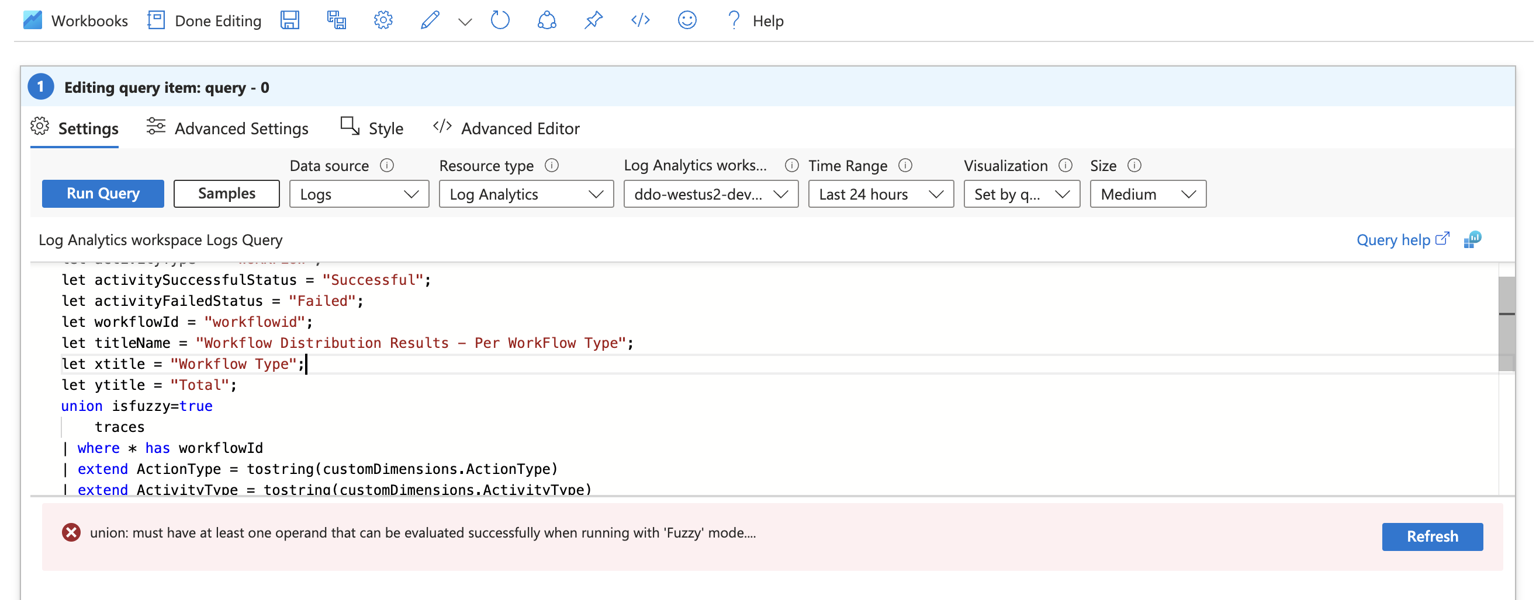Click the red error icon in banner
The width and height of the screenshot is (1536, 600).
tap(71, 533)
